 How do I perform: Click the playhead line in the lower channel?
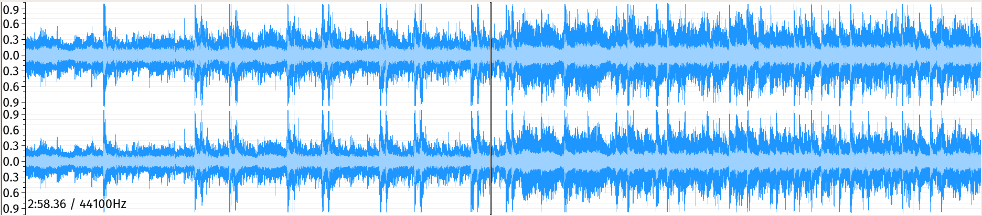coord(491,161)
